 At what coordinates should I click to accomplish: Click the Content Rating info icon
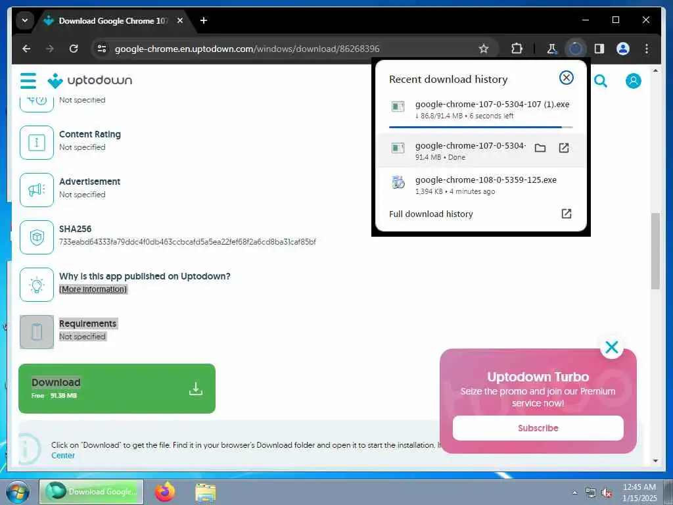(37, 143)
